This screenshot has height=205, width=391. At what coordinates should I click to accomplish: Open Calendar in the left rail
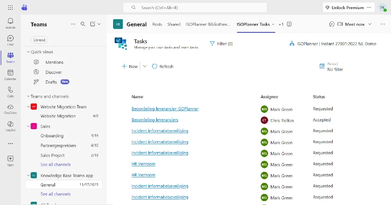pos(10,75)
